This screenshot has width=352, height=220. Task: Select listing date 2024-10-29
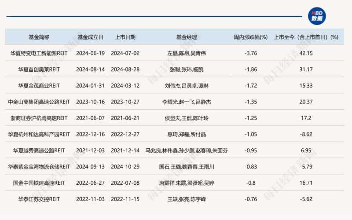125,167
